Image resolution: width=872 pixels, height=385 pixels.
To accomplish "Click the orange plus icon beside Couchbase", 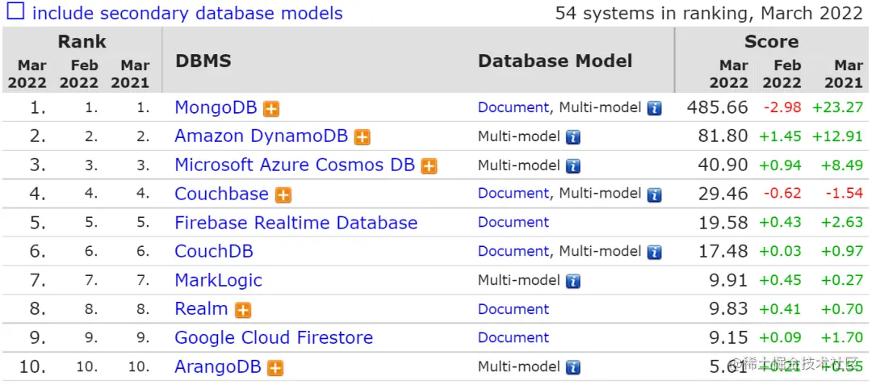I will [x=283, y=195].
